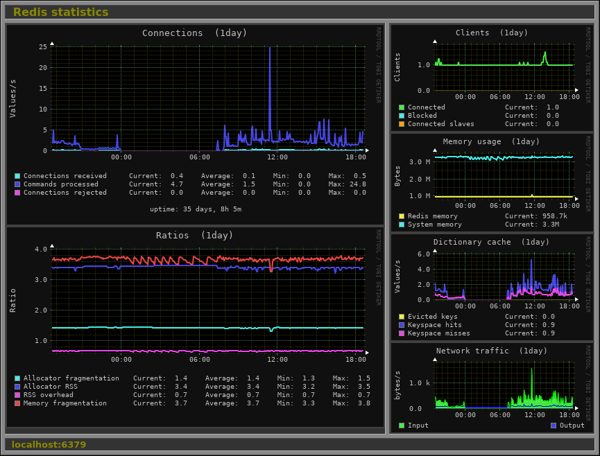The height and width of the screenshot is (456, 600).
Task: Click the Connected slaves legend label
Action: coord(441,124)
